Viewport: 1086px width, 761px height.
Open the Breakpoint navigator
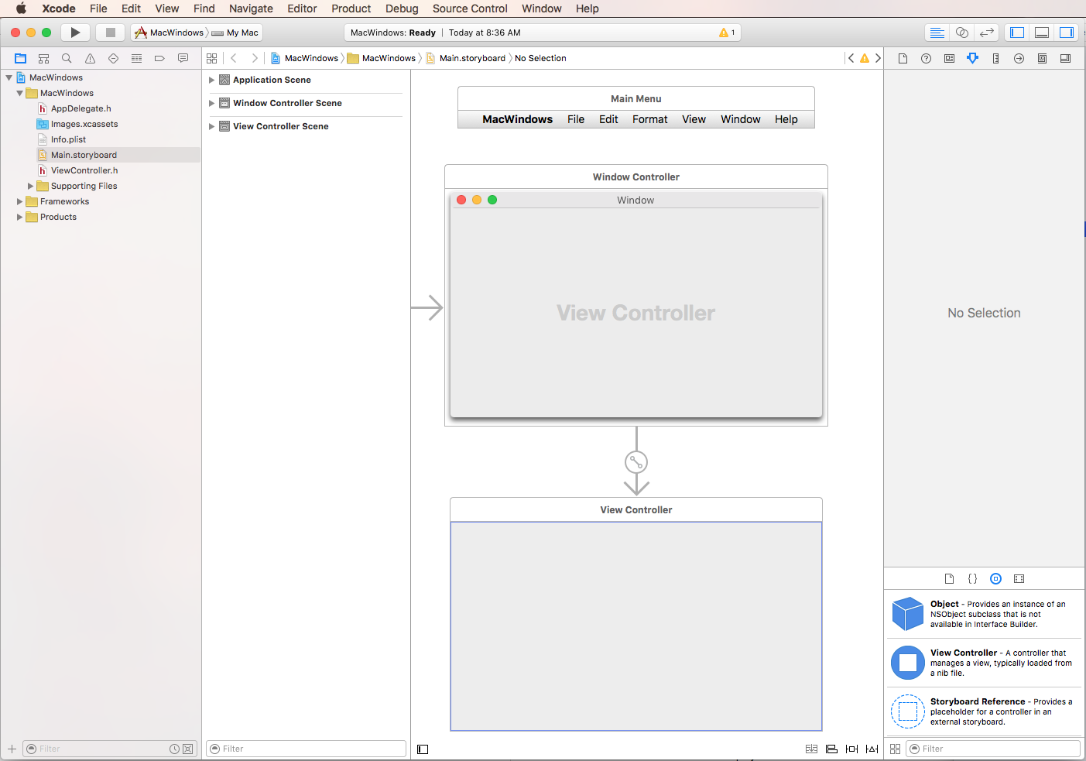point(159,58)
